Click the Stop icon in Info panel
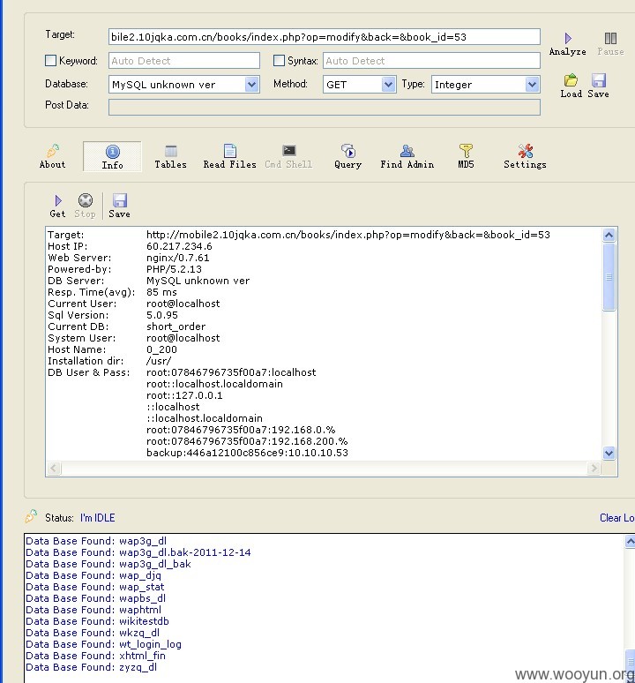This screenshot has height=683, width=635. click(x=86, y=200)
